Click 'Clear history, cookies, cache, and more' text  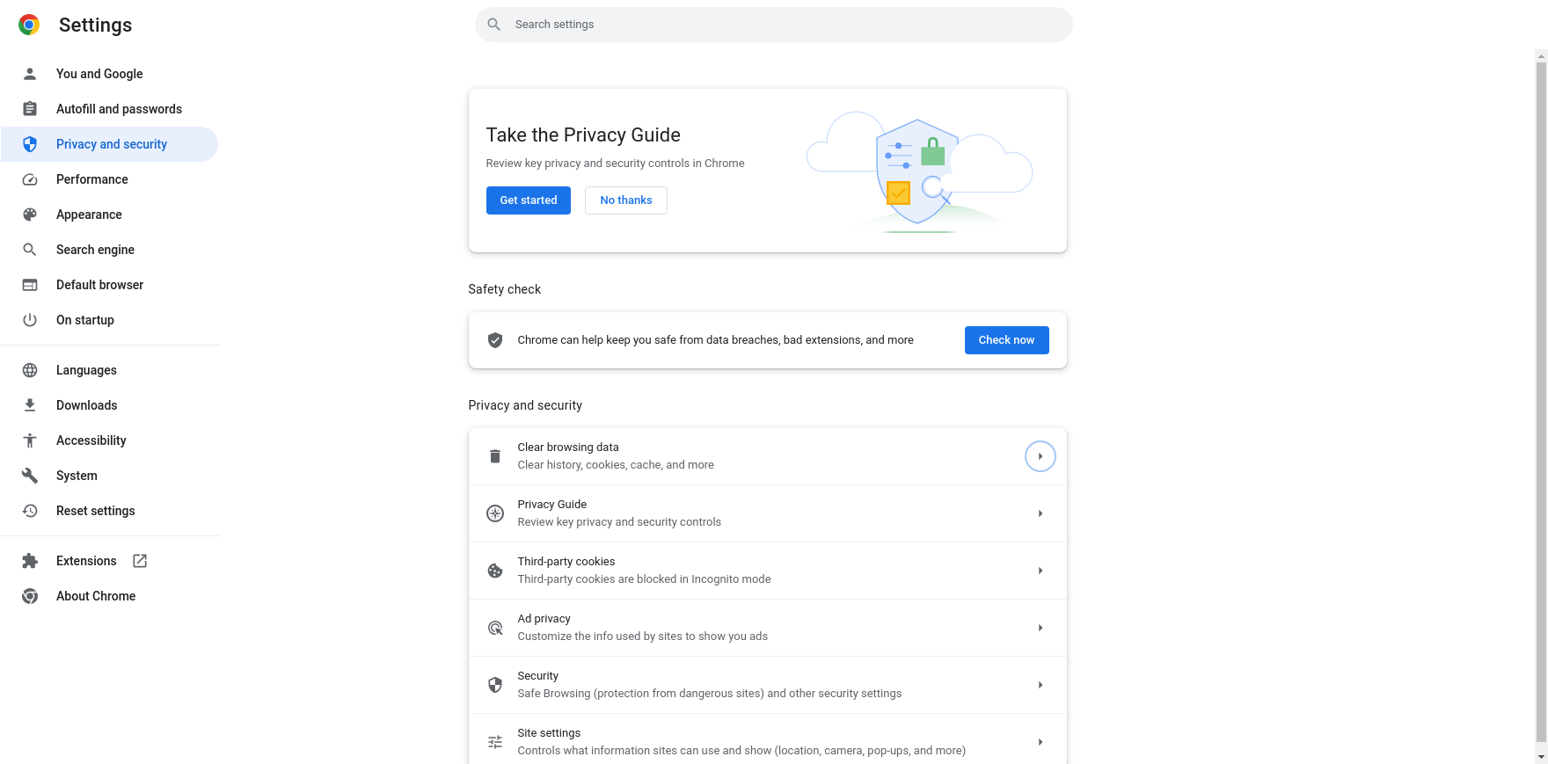pyautogui.click(x=616, y=465)
